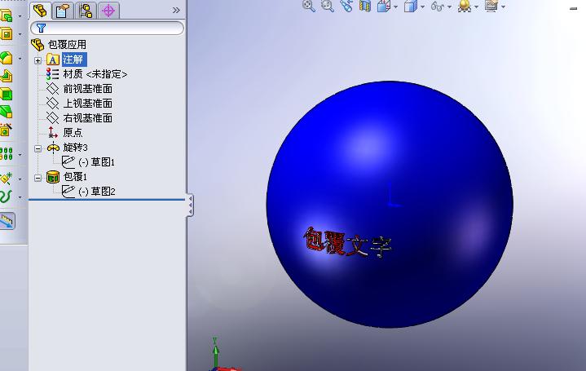Click the View Orientation cube icon

click(384, 6)
